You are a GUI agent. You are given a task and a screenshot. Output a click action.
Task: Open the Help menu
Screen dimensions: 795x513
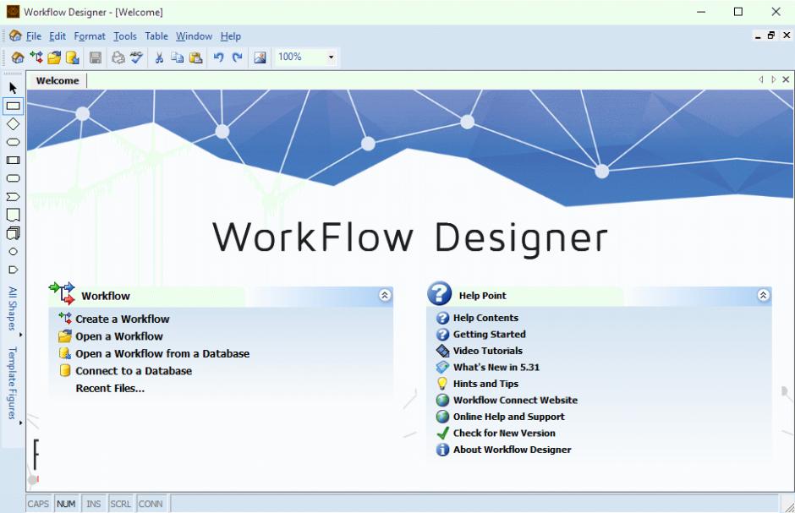pyautogui.click(x=230, y=36)
